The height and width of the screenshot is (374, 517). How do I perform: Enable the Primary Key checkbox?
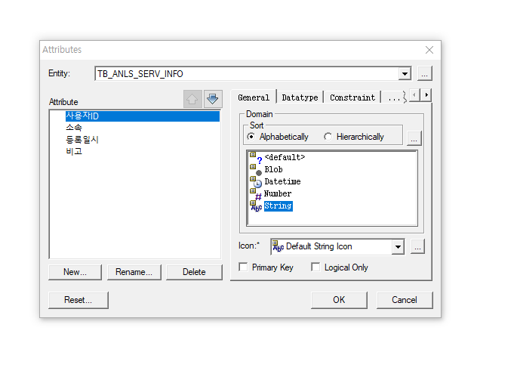tap(243, 267)
